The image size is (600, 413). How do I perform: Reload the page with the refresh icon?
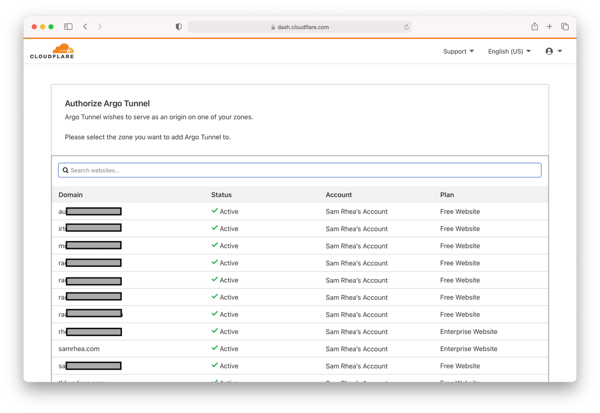[407, 27]
